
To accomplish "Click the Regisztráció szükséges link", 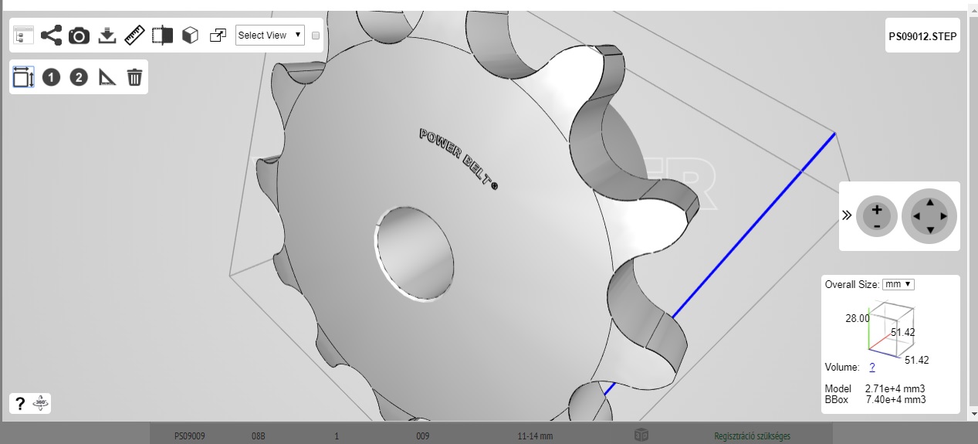I will tap(752, 436).
